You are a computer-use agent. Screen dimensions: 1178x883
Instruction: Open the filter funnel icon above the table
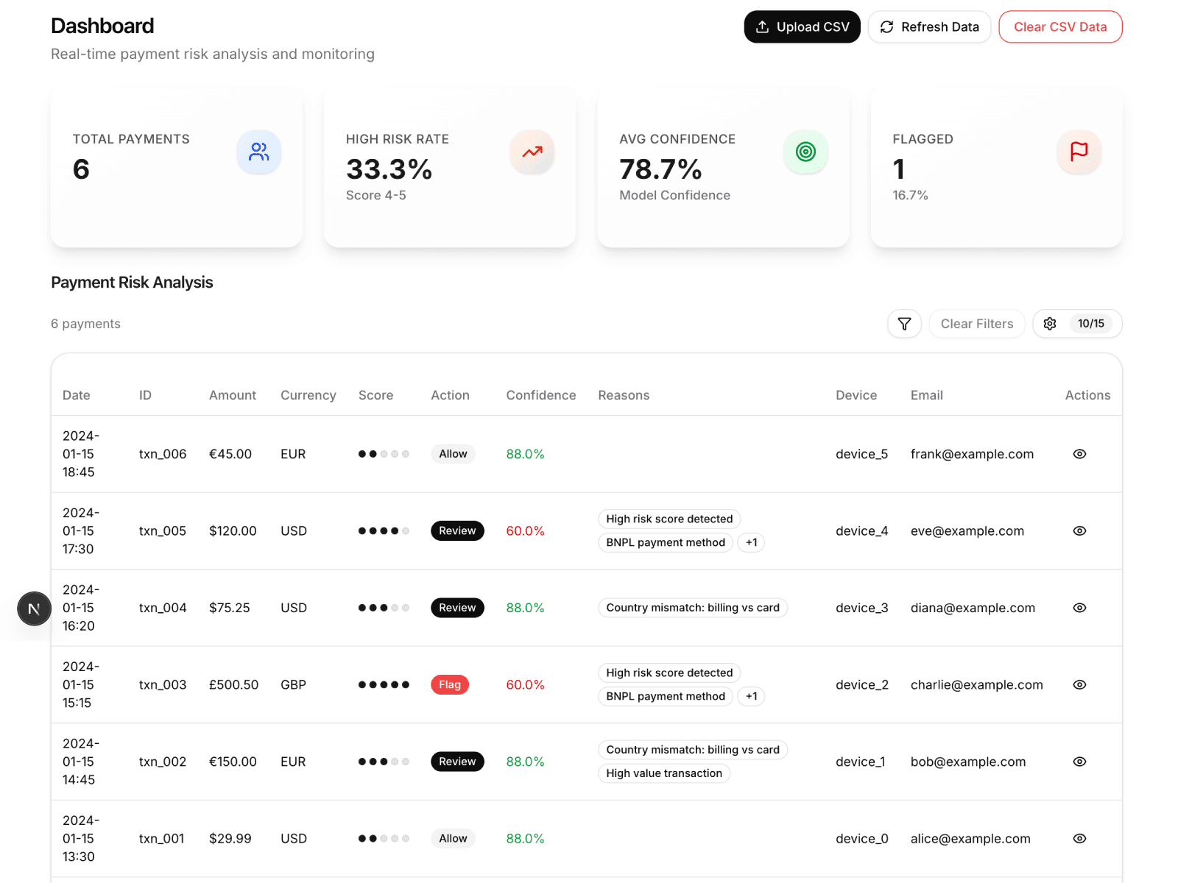[904, 324]
